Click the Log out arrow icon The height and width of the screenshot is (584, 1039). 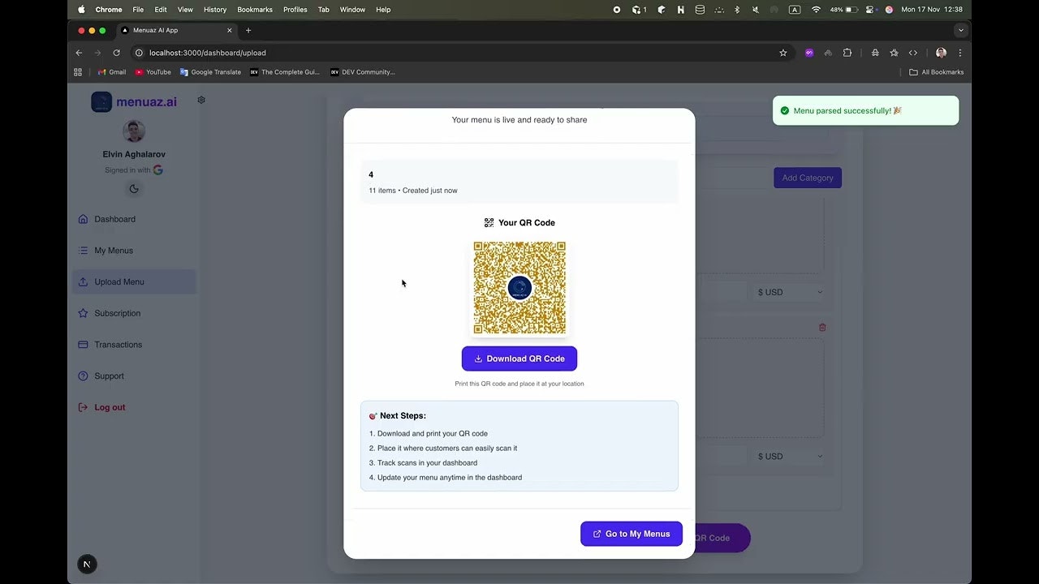pos(83,407)
